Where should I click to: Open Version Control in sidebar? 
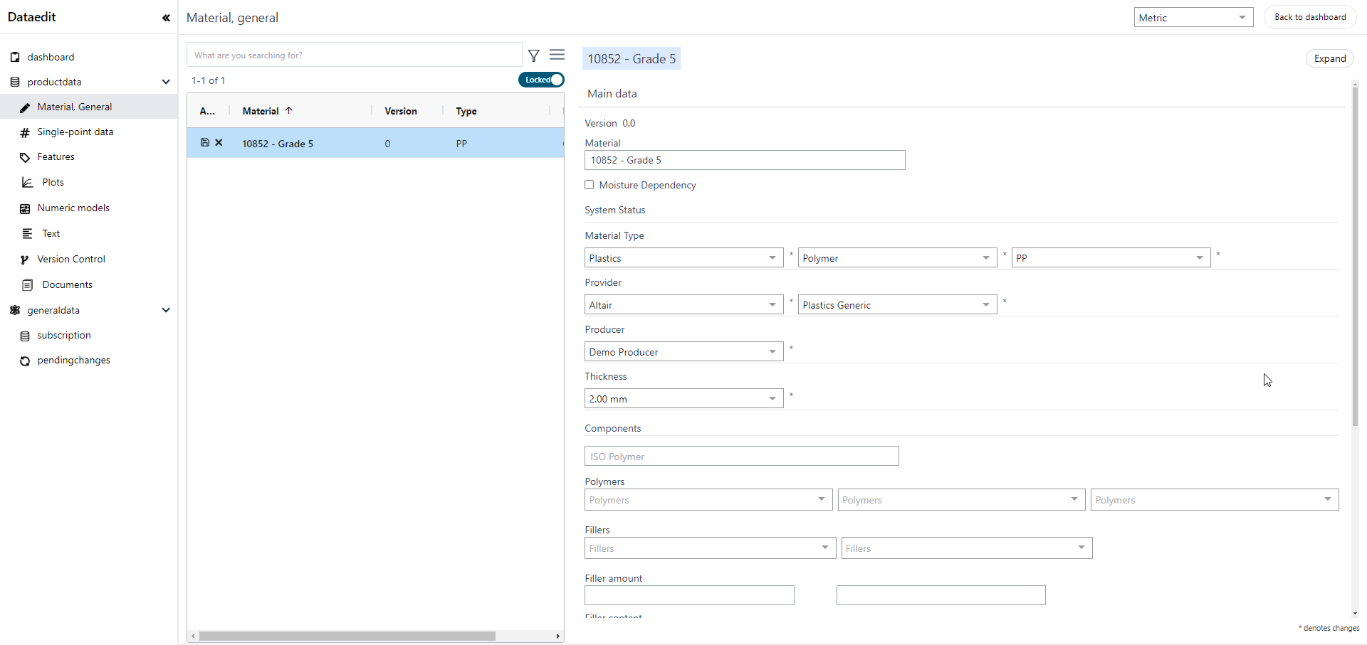71,260
